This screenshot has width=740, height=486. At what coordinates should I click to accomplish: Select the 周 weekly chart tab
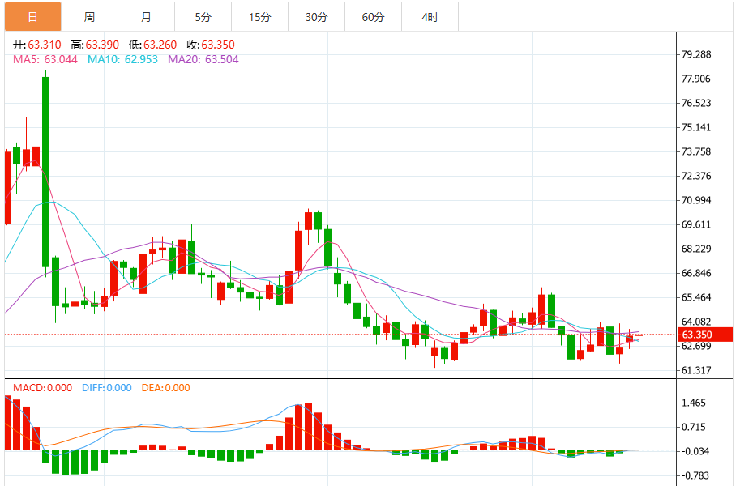click(x=89, y=17)
